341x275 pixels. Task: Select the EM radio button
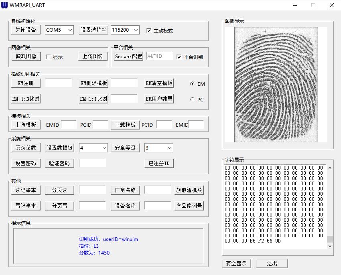tap(193, 84)
